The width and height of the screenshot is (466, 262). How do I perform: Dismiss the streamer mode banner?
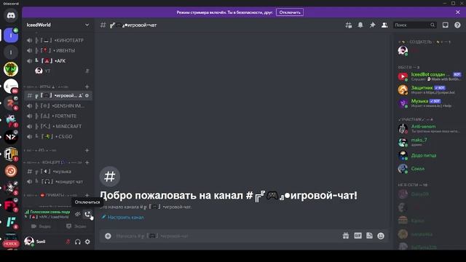tap(458, 12)
